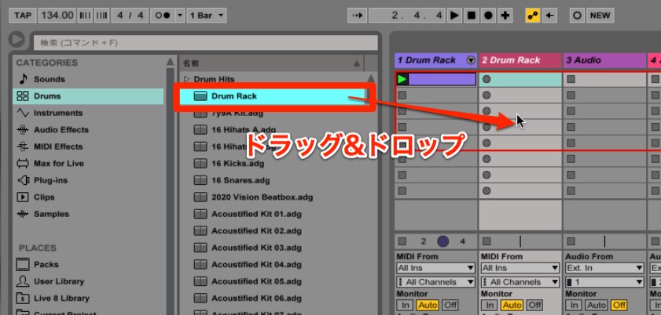Toggle the metronome button
This screenshot has height=315, width=661.
162,16
